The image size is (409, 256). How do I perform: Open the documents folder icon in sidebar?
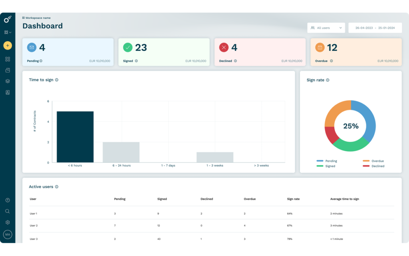coord(8,70)
